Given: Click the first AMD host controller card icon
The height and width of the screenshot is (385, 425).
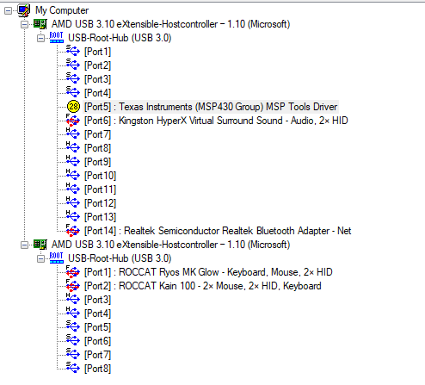Looking at the screenshot, I should tap(40, 24).
